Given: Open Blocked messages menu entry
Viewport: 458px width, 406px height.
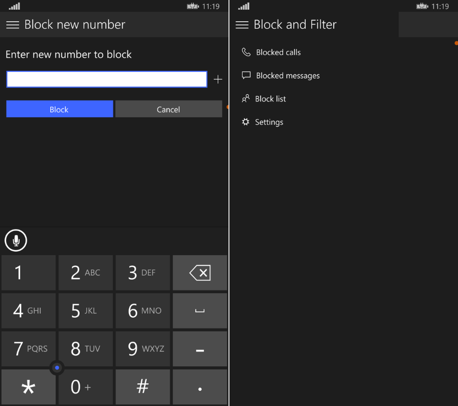Looking at the screenshot, I should point(288,76).
